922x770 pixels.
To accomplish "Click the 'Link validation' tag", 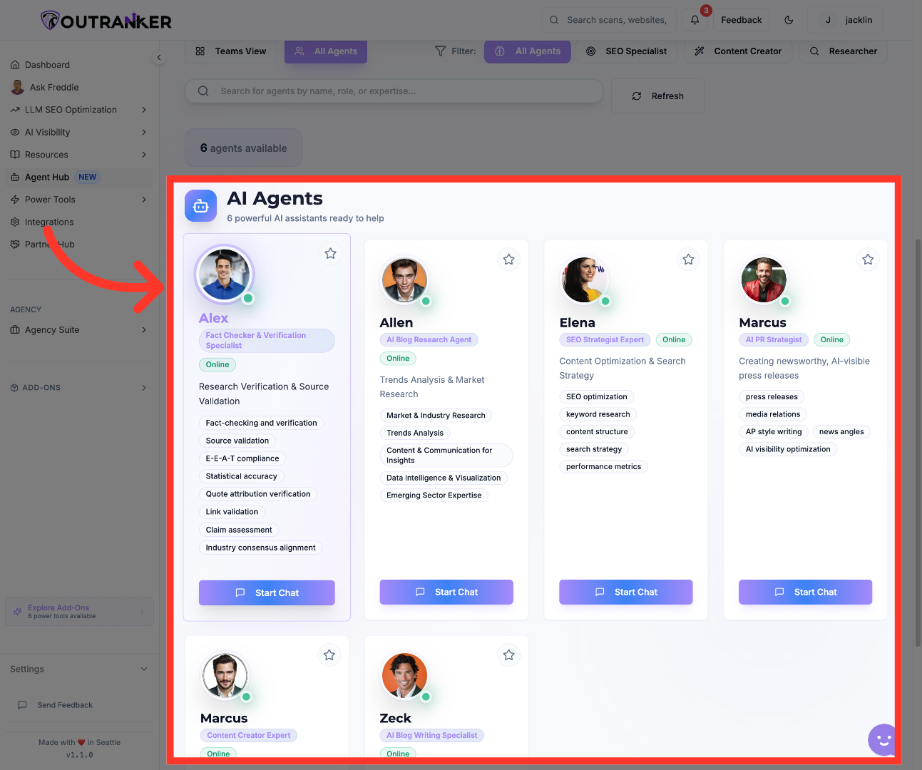I will [x=232, y=513].
